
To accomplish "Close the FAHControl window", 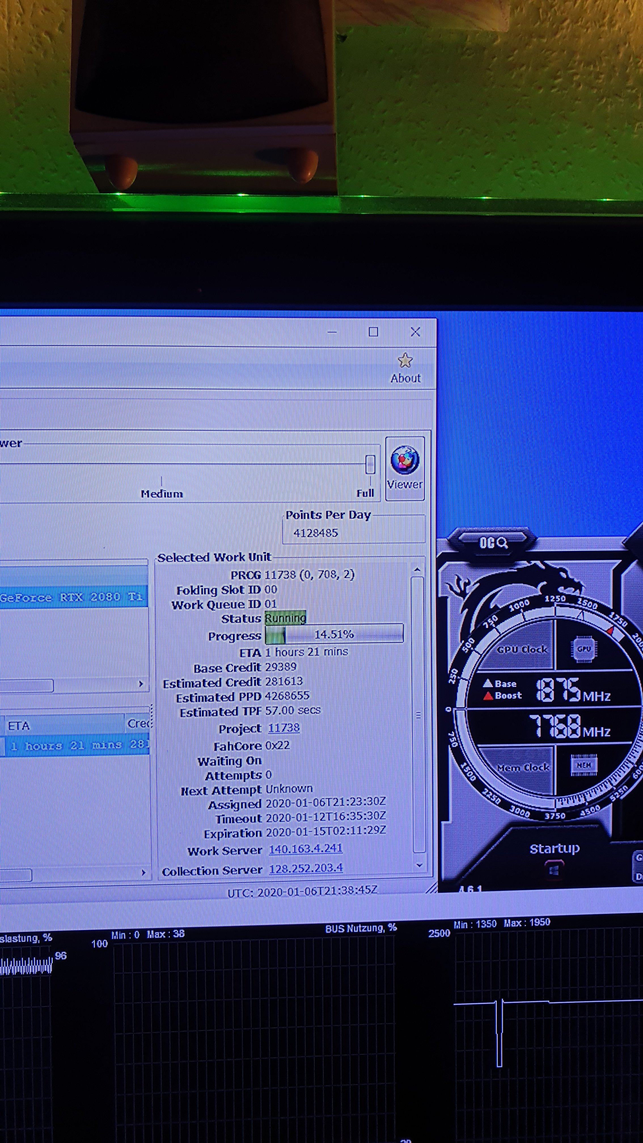I will pyautogui.click(x=415, y=331).
